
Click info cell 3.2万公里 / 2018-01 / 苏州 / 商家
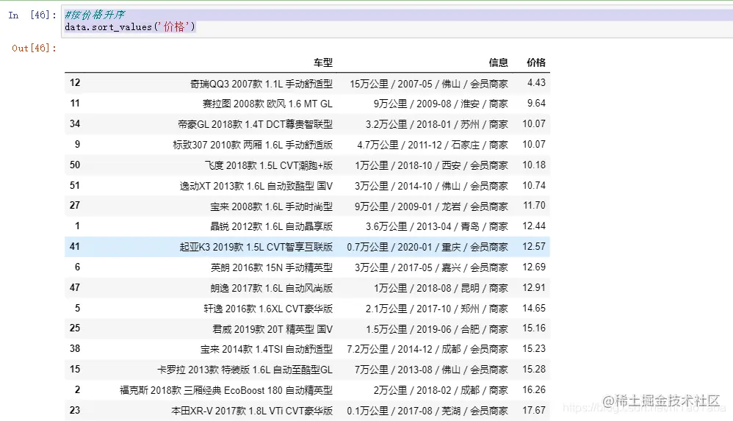pyautogui.click(x=436, y=124)
